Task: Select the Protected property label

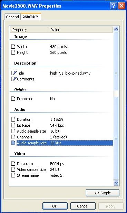Action: coord(25,99)
